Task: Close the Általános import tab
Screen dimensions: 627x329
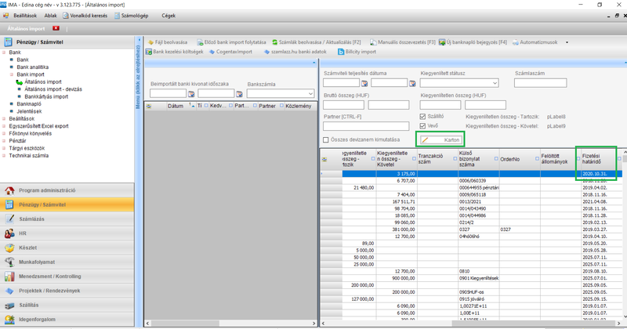Action: coord(55,27)
